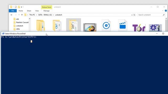This screenshot has width=168, height=94.
Task: Click the folder icon in the address bar
Action: pos(25,15)
